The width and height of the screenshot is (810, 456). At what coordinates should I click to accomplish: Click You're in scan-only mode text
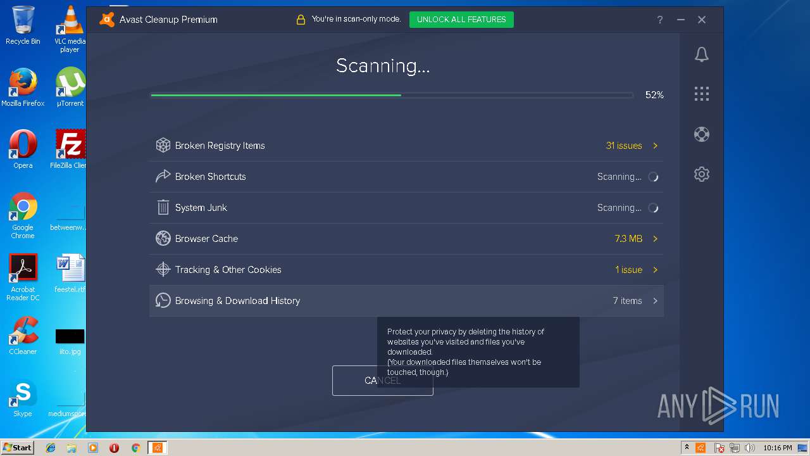click(356, 19)
